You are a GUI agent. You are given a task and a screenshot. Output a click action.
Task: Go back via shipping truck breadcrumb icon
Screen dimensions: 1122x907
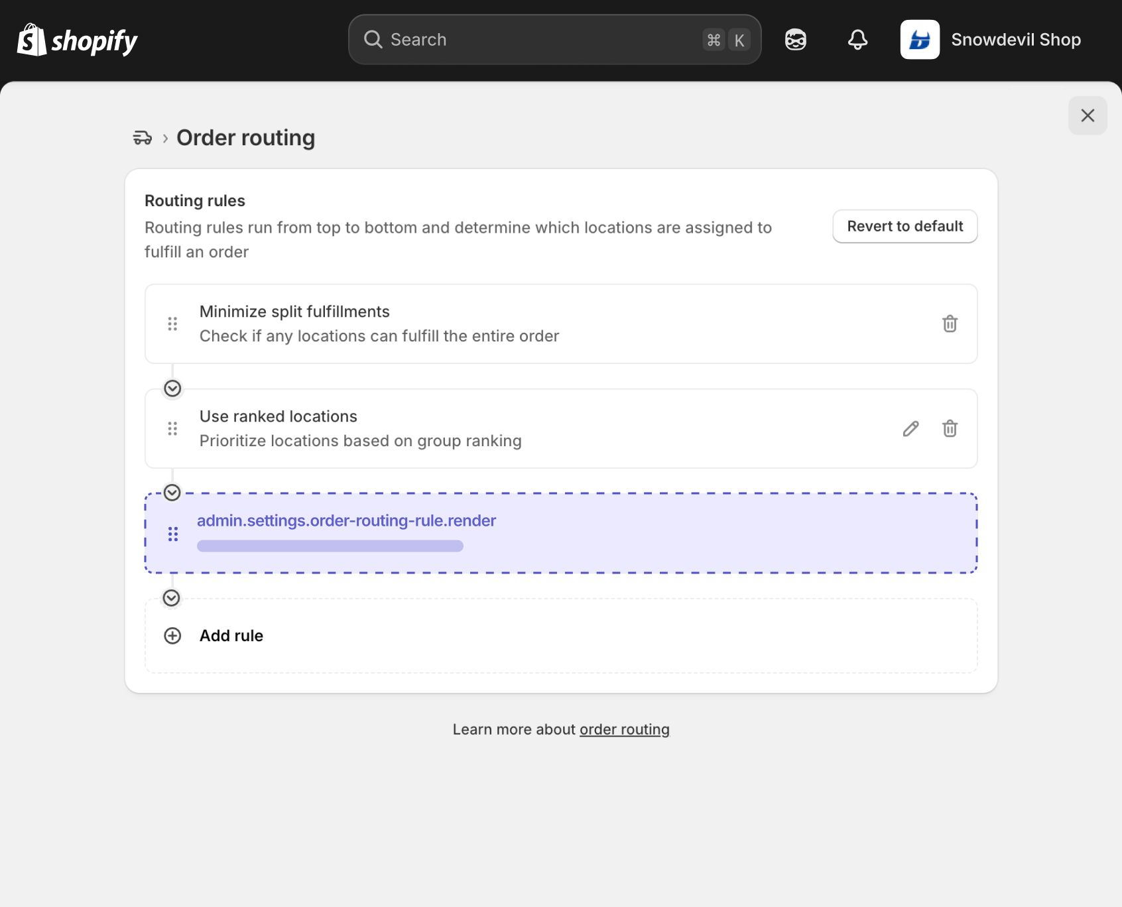click(143, 138)
